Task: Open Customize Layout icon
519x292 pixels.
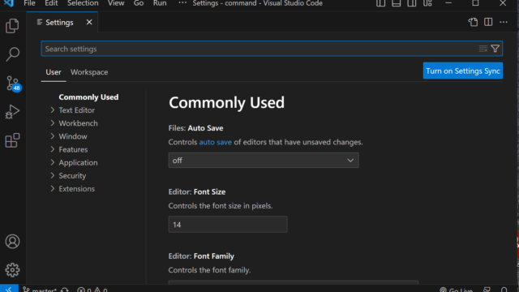Action: point(427,3)
